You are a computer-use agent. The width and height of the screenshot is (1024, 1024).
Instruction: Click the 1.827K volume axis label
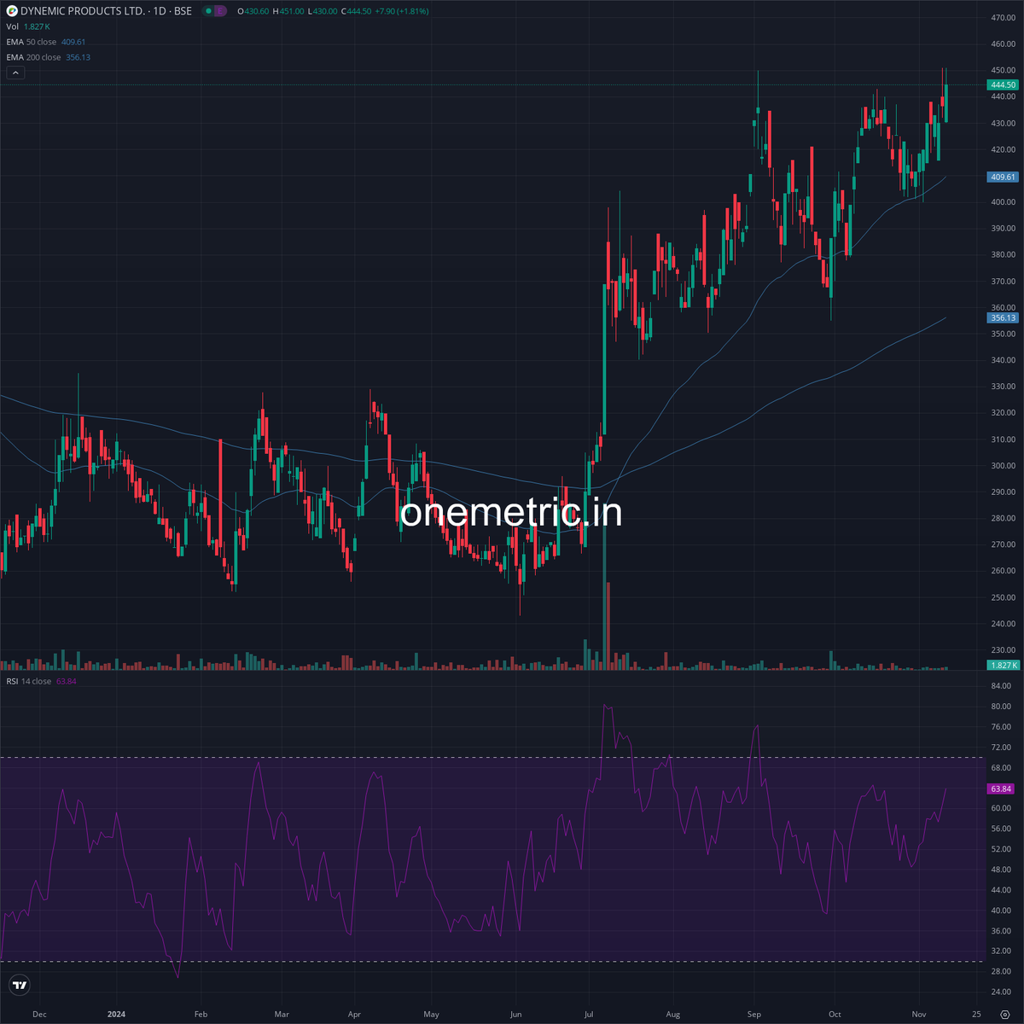[1003, 665]
